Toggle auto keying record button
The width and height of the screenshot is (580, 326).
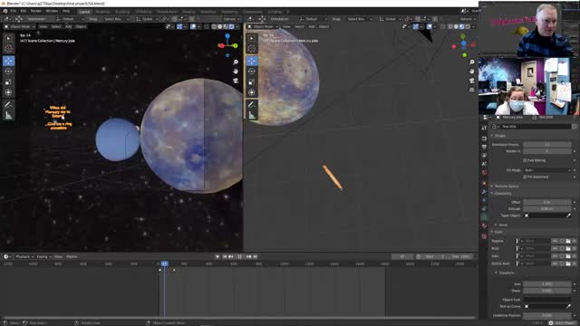click(217, 256)
